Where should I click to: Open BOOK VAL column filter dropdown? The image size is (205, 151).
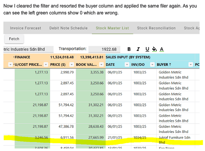tap(101, 65)
